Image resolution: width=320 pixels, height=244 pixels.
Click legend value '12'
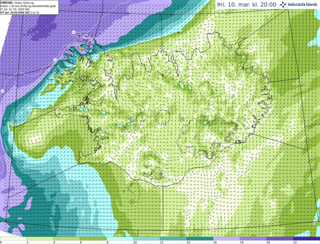click(x=161, y=242)
